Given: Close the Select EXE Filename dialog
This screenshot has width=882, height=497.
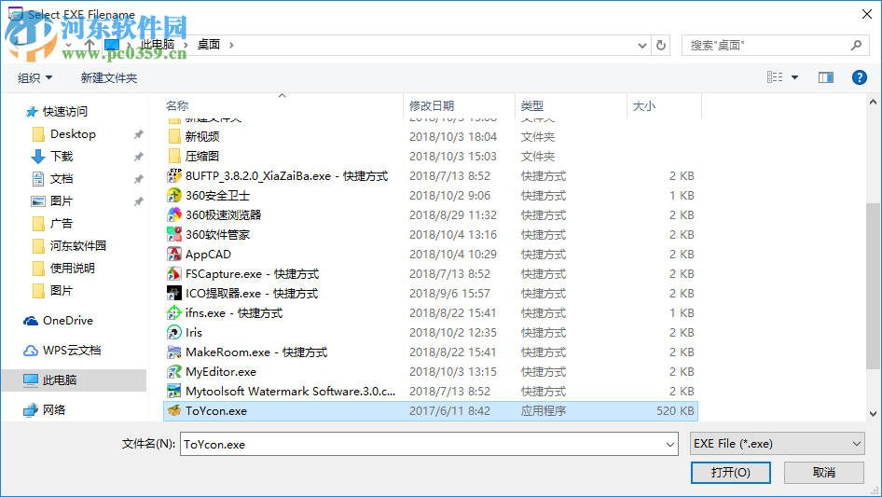Looking at the screenshot, I should coord(867,14).
